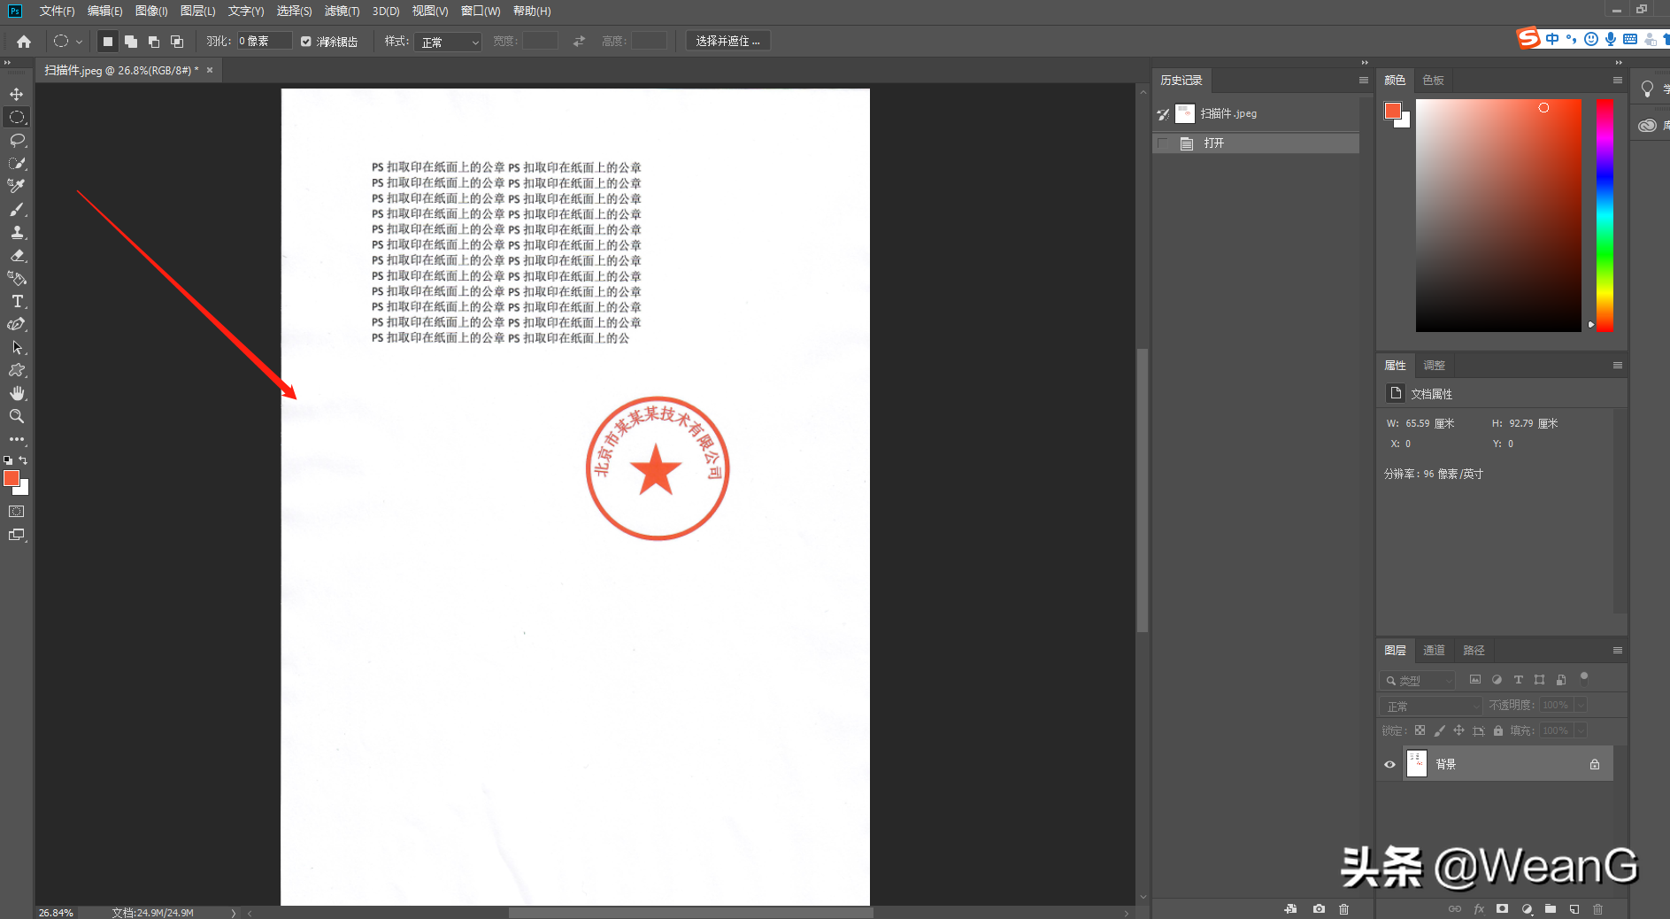The height and width of the screenshot is (919, 1670).
Task: Open the 图像(I) menu
Action: coord(151,11)
